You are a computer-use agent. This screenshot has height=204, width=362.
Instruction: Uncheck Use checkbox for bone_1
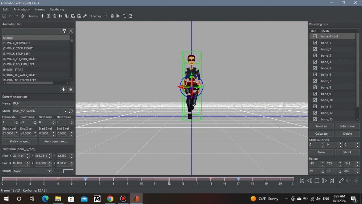coord(315,43)
